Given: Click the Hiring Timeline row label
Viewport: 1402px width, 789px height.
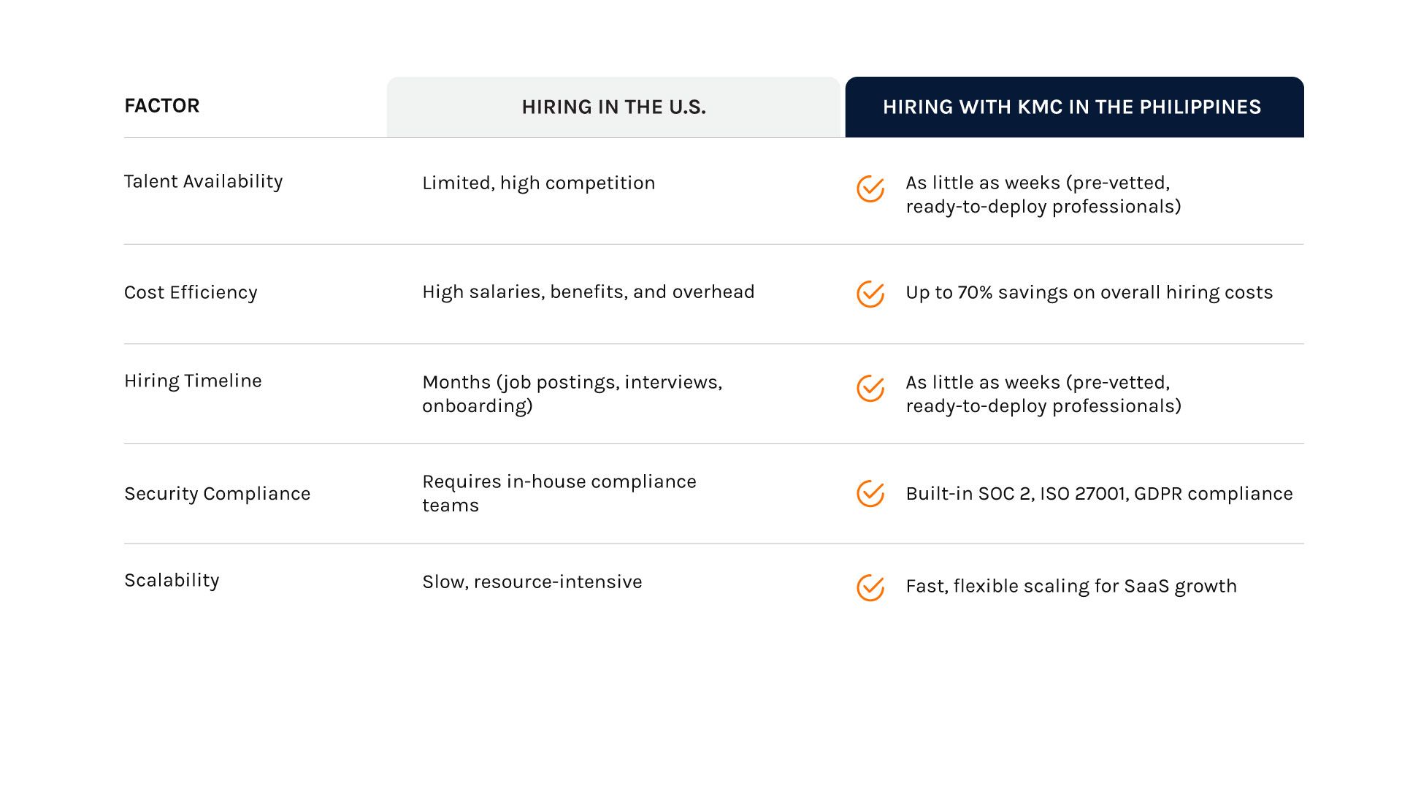Looking at the screenshot, I should coord(193,381).
